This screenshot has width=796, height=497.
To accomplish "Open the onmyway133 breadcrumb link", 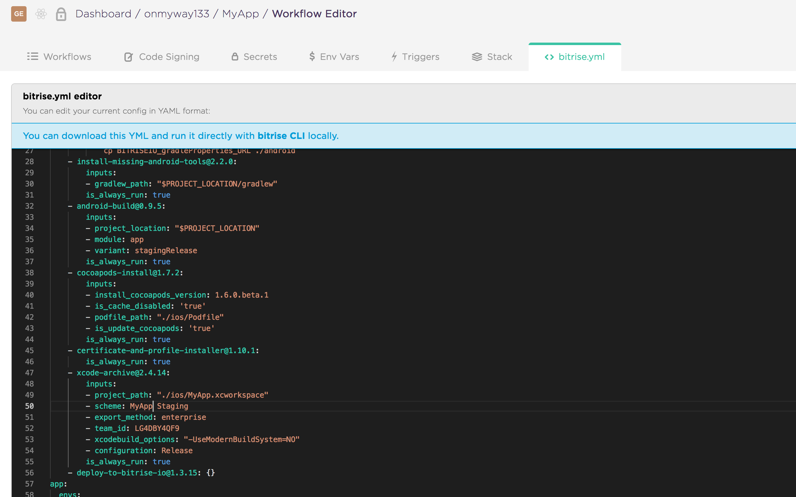I will pos(177,14).
